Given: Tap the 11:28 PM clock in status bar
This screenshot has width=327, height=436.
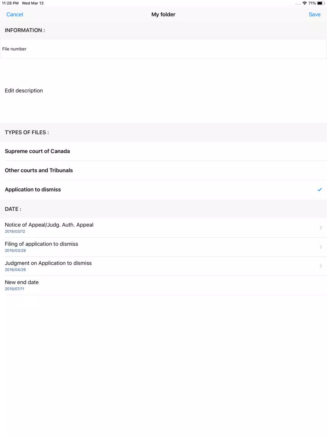Looking at the screenshot, I should click(10, 3).
